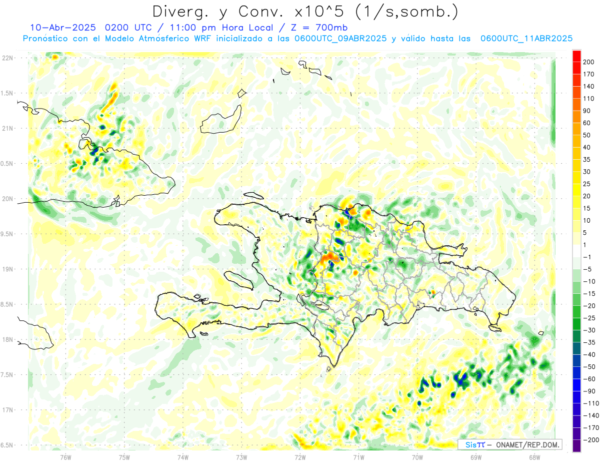Click the 20N latitude label
This screenshot has width=600, height=464.
7,199
